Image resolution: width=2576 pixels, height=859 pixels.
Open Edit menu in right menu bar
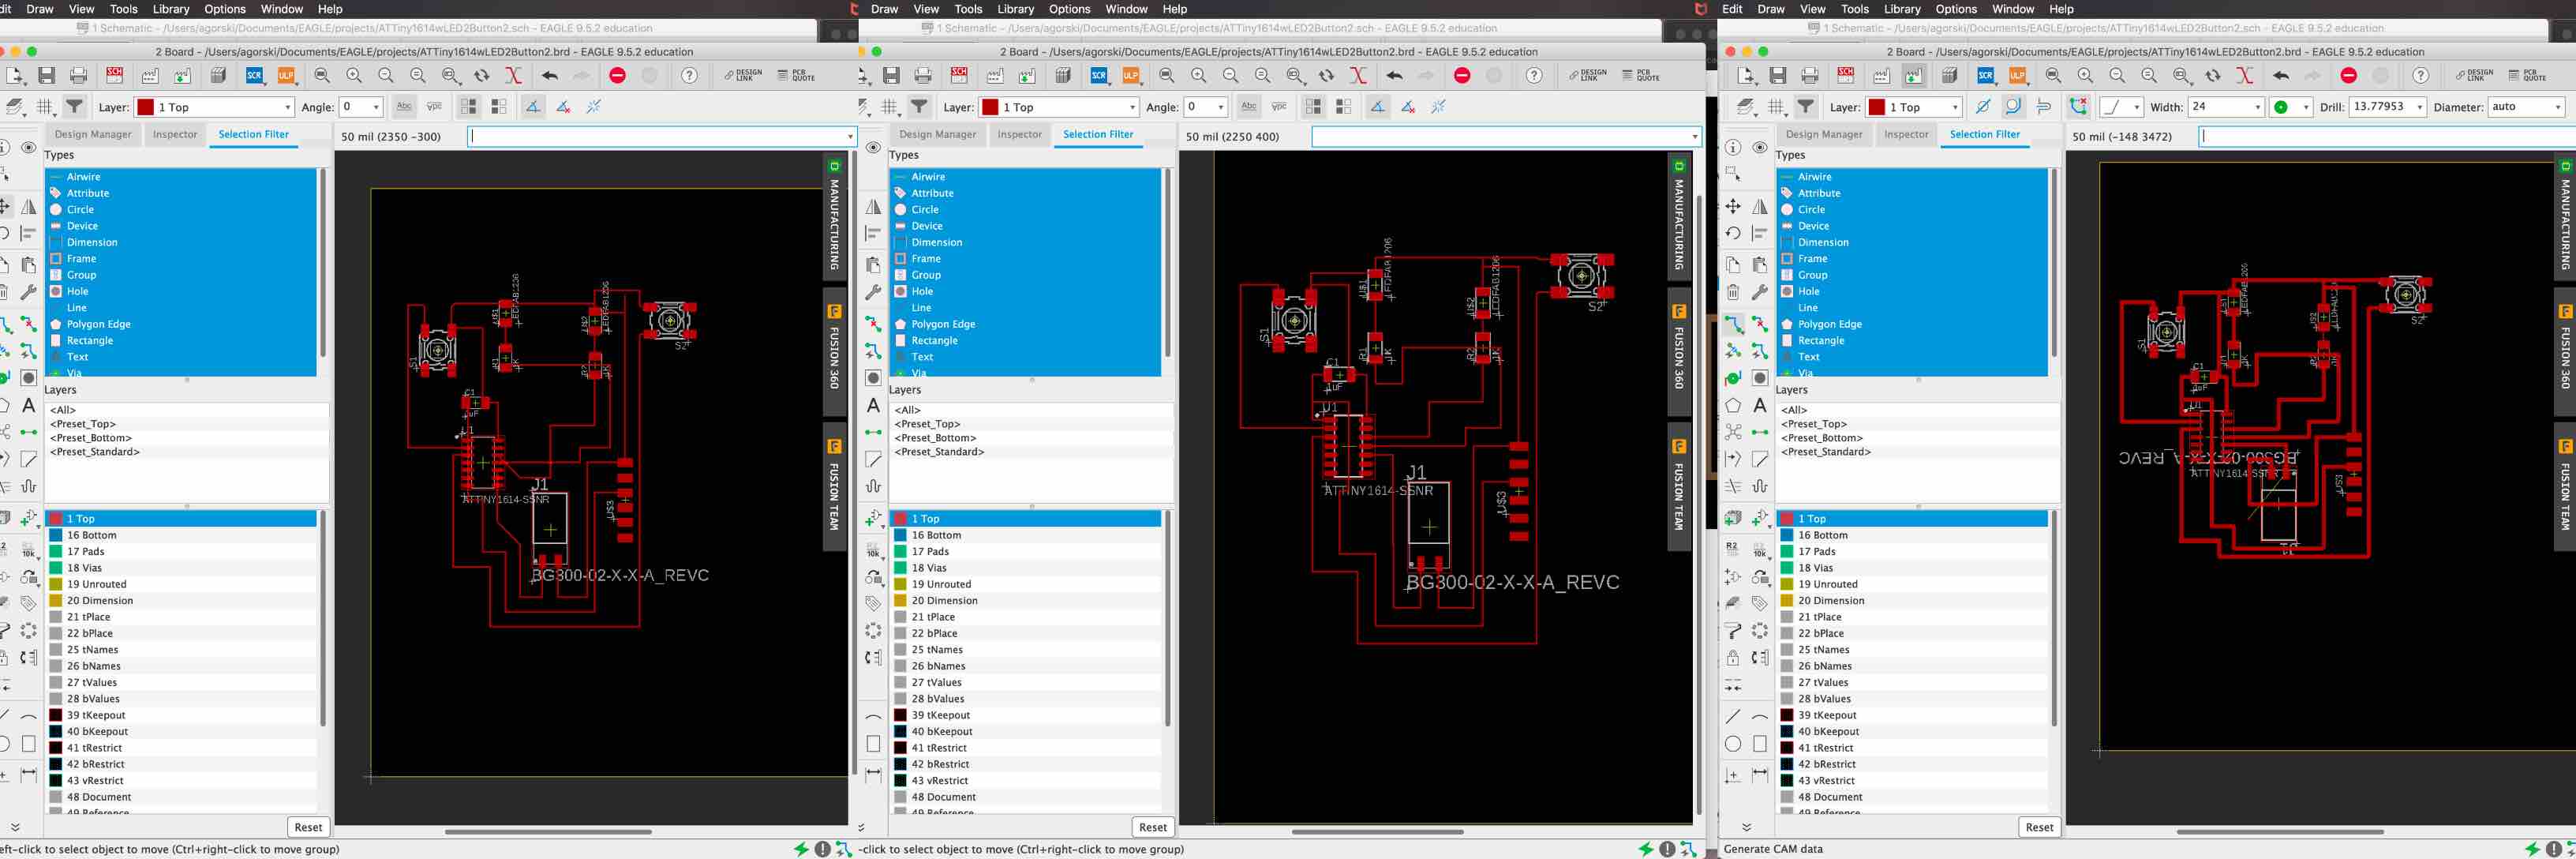pos(1732,9)
